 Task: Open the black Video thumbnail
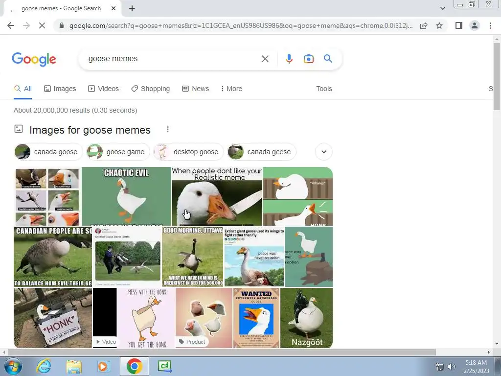click(x=105, y=318)
